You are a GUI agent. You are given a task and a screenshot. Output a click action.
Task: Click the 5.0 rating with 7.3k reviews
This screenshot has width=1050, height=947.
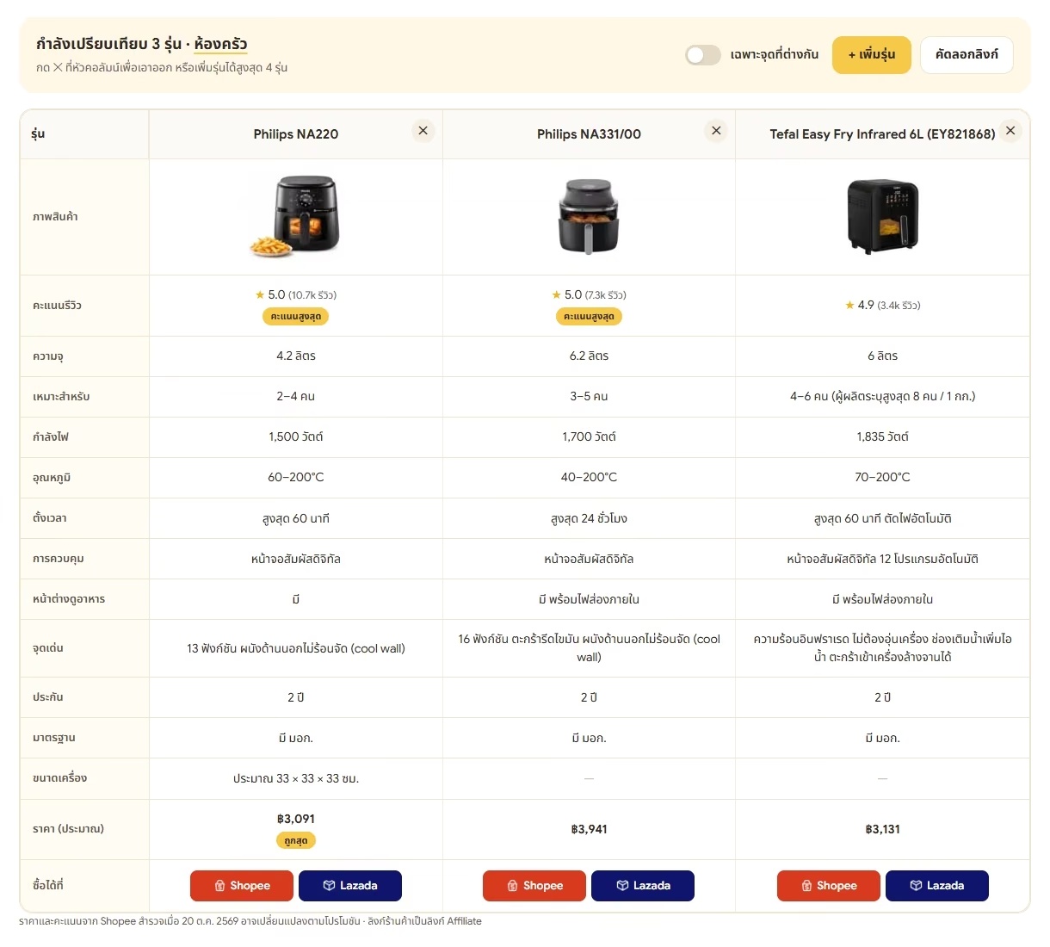tap(589, 294)
